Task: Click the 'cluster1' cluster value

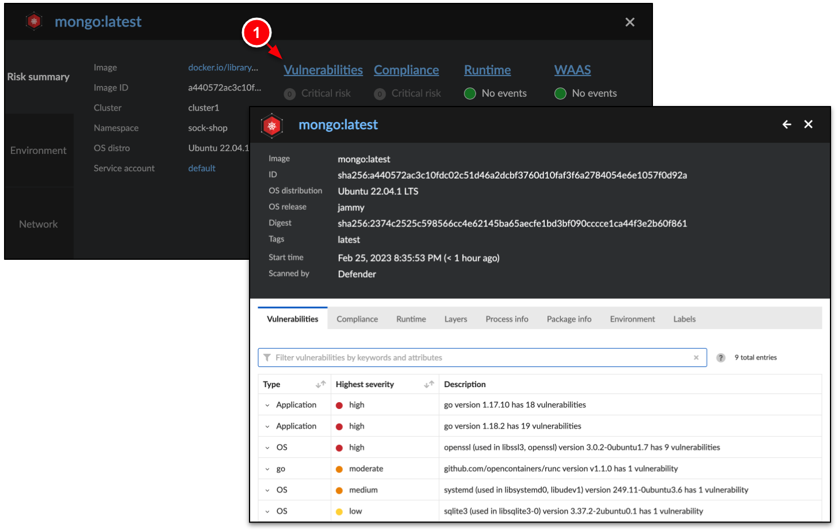Action: (x=204, y=108)
